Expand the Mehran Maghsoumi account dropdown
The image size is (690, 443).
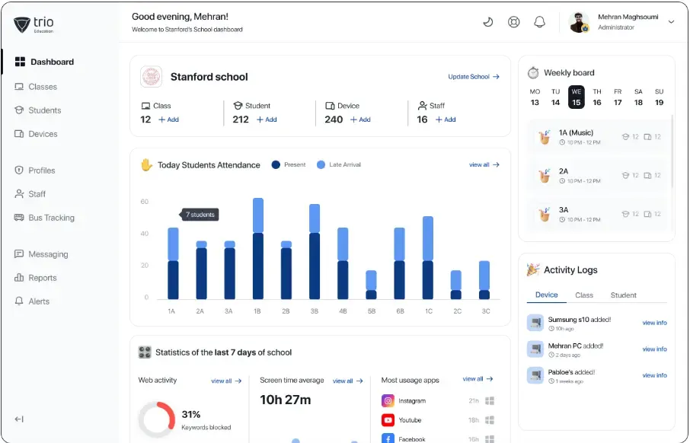(x=671, y=22)
